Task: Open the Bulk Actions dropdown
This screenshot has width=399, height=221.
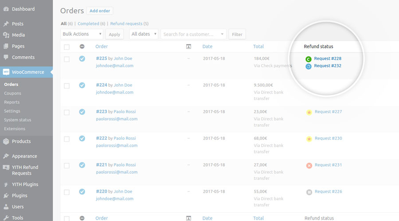Action: point(82,34)
